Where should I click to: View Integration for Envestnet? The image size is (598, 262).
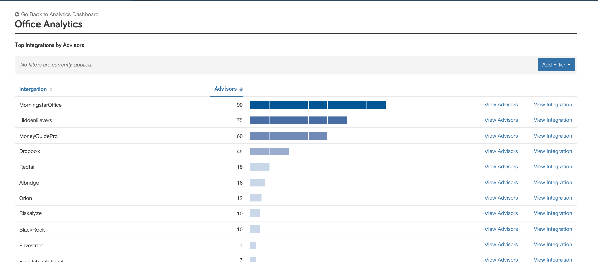(552, 245)
